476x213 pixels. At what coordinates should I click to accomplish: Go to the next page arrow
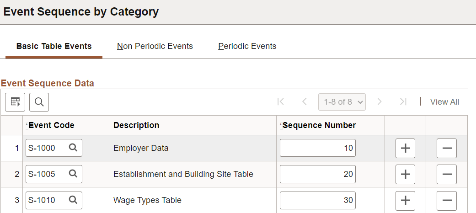(379, 102)
